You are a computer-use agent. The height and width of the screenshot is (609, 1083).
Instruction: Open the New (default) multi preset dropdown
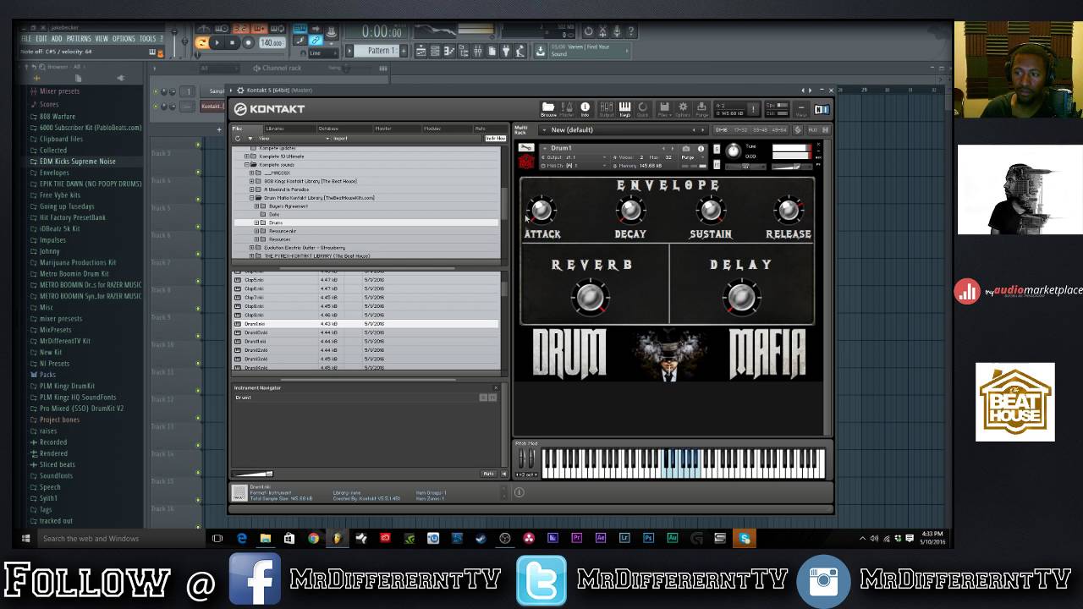[x=624, y=130]
